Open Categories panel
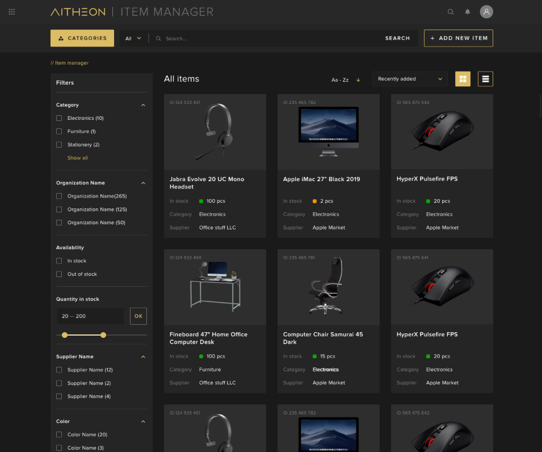Viewport: 542px width, 452px height. click(82, 38)
